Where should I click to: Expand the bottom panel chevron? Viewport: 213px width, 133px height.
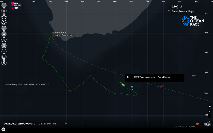[x=3, y=130]
